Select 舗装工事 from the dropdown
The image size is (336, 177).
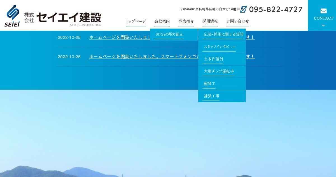[x=211, y=96]
